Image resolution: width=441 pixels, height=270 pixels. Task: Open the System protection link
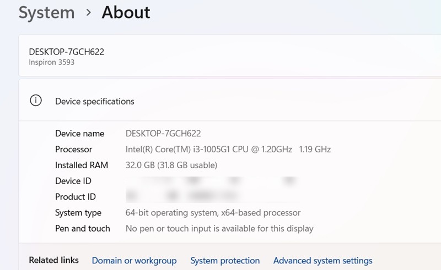pyautogui.click(x=225, y=261)
